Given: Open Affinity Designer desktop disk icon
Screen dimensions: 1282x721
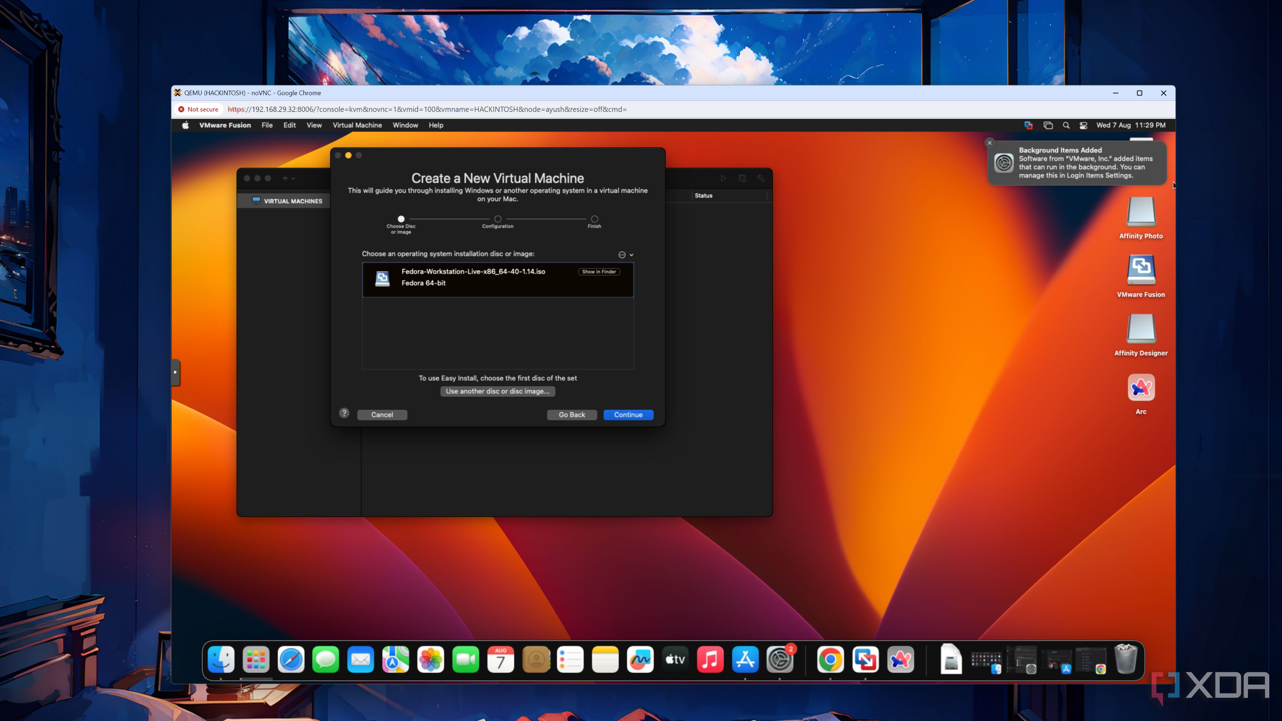Looking at the screenshot, I should [x=1141, y=329].
